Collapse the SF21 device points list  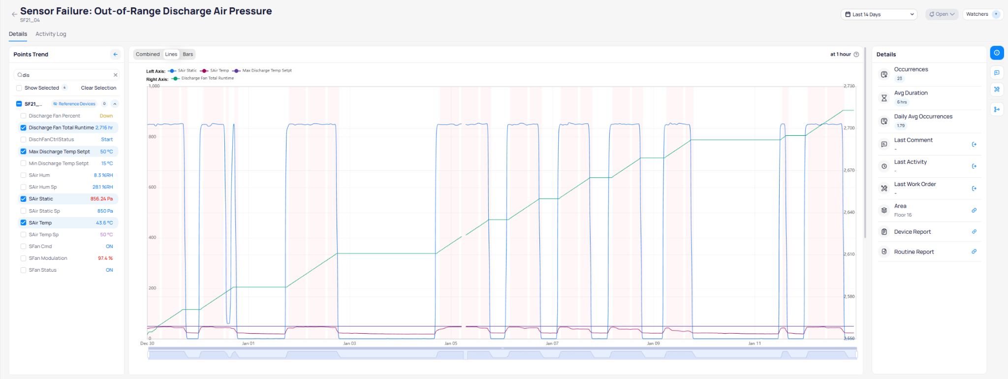pos(115,104)
